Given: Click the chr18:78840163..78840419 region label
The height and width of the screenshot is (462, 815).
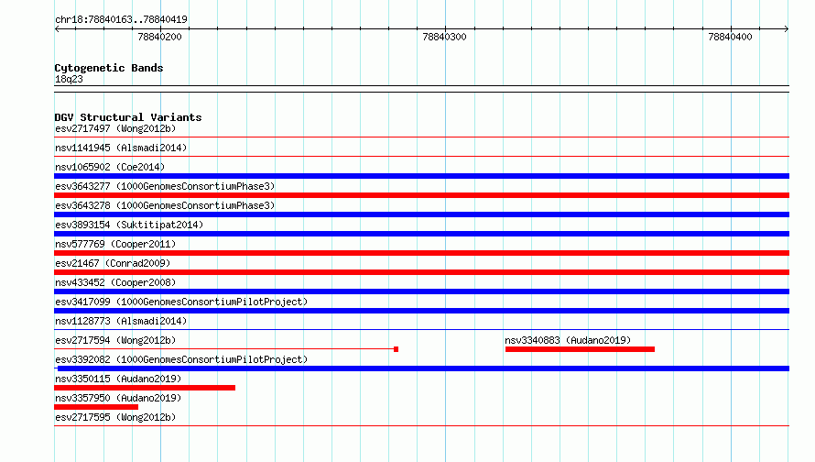Looking at the screenshot, I should pos(121,19).
